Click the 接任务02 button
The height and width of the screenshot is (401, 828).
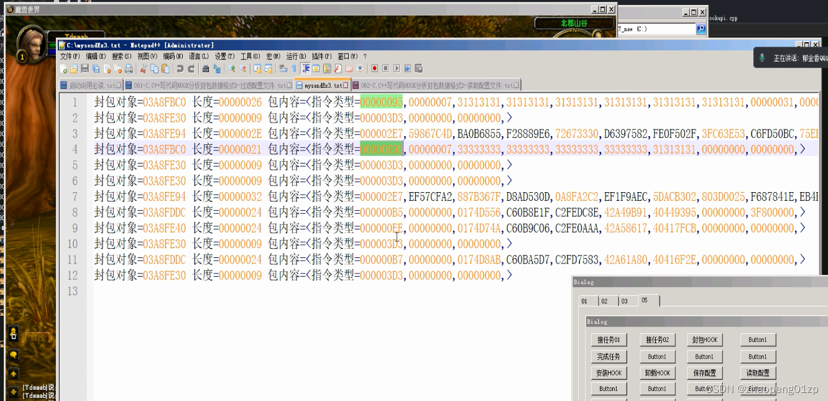tap(657, 340)
